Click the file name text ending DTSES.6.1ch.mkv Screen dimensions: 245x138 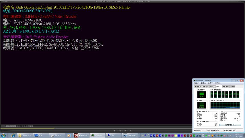pos(67,7)
